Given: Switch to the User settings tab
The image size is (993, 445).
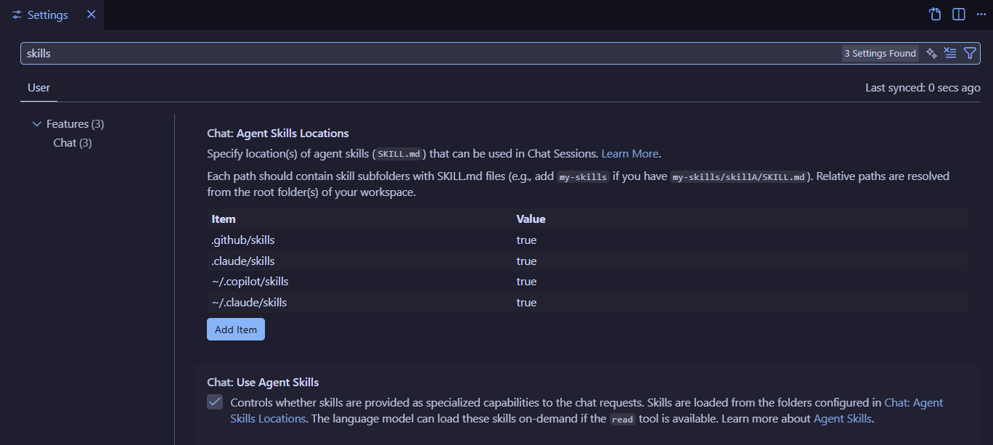Looking at the screenshot, I should click(38, 87).
